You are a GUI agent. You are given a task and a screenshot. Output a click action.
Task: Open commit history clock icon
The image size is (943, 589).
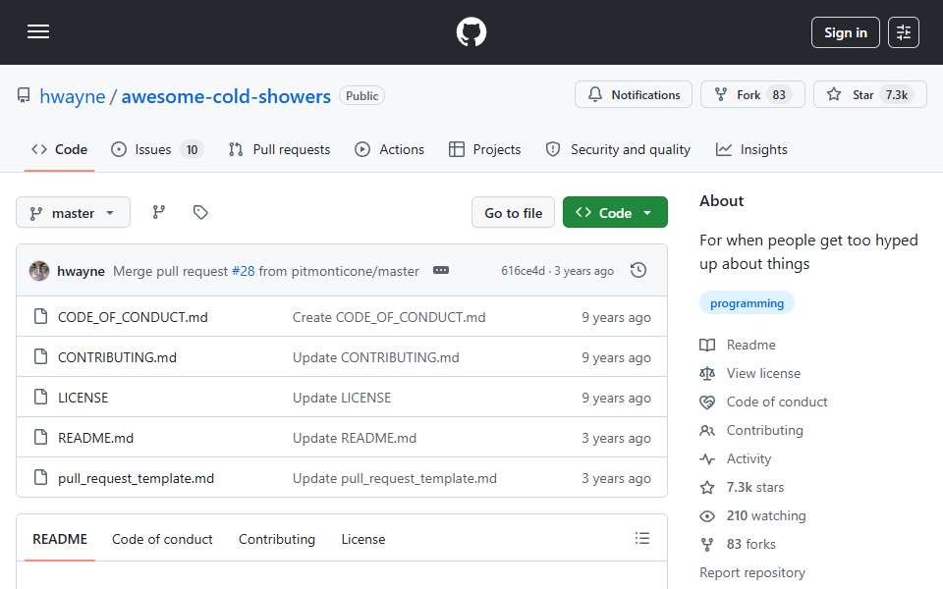[638, 271]
